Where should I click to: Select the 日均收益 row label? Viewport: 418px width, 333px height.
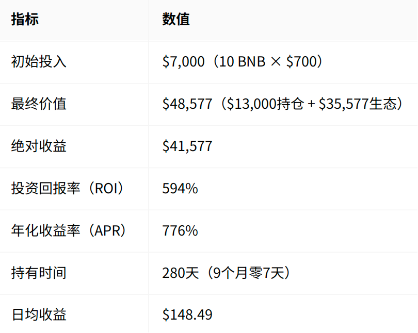coord(39,314)
